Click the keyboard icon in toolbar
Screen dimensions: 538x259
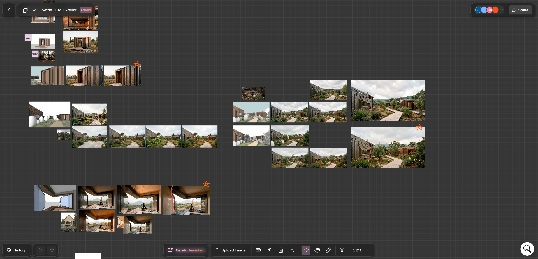[258, 250]
